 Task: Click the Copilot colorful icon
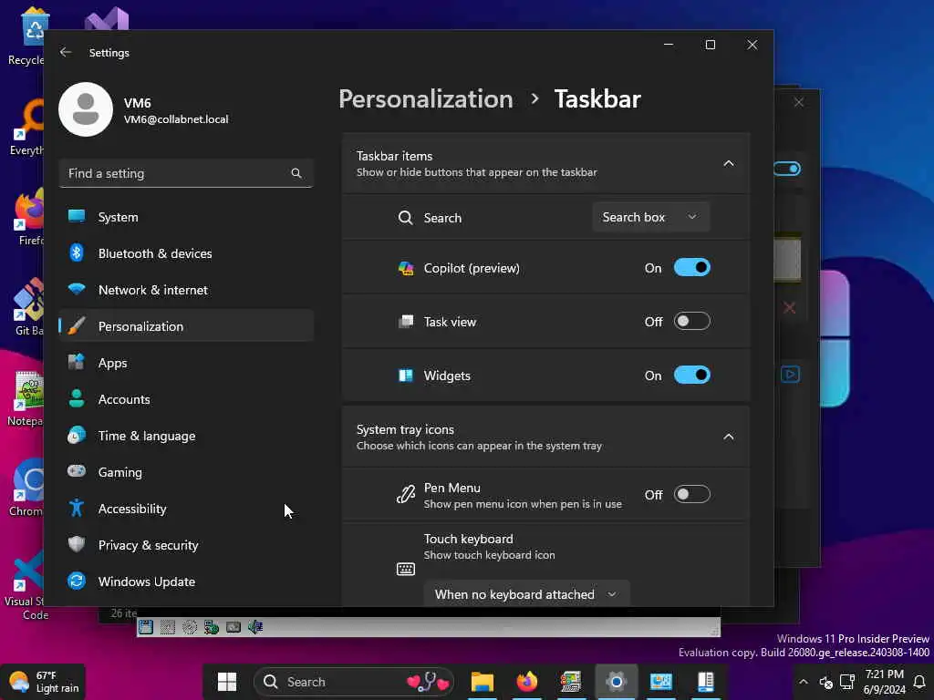click(406, 269)
